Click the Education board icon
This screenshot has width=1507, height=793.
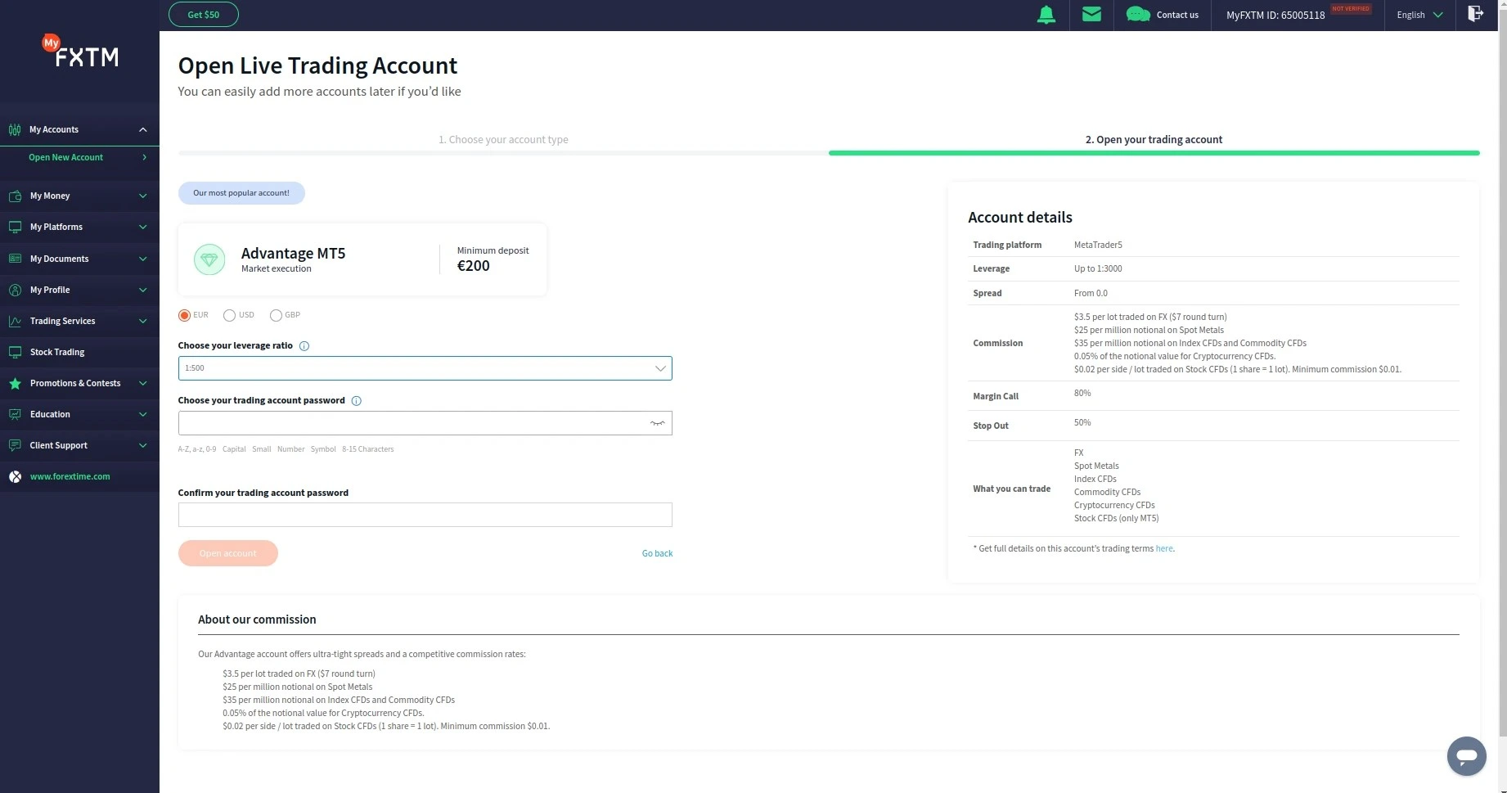(15, 414)
